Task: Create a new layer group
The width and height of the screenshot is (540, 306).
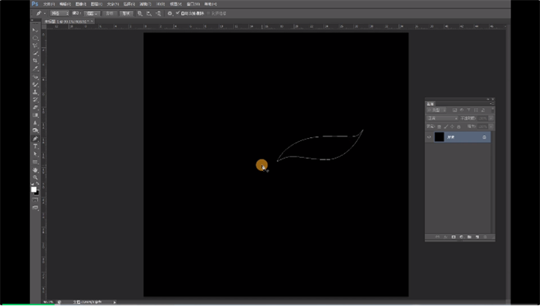Action: click(469, 237)
